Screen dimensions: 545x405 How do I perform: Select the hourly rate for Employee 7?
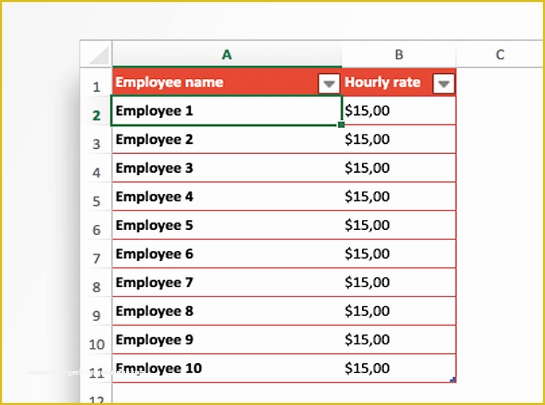coord(399,282)
